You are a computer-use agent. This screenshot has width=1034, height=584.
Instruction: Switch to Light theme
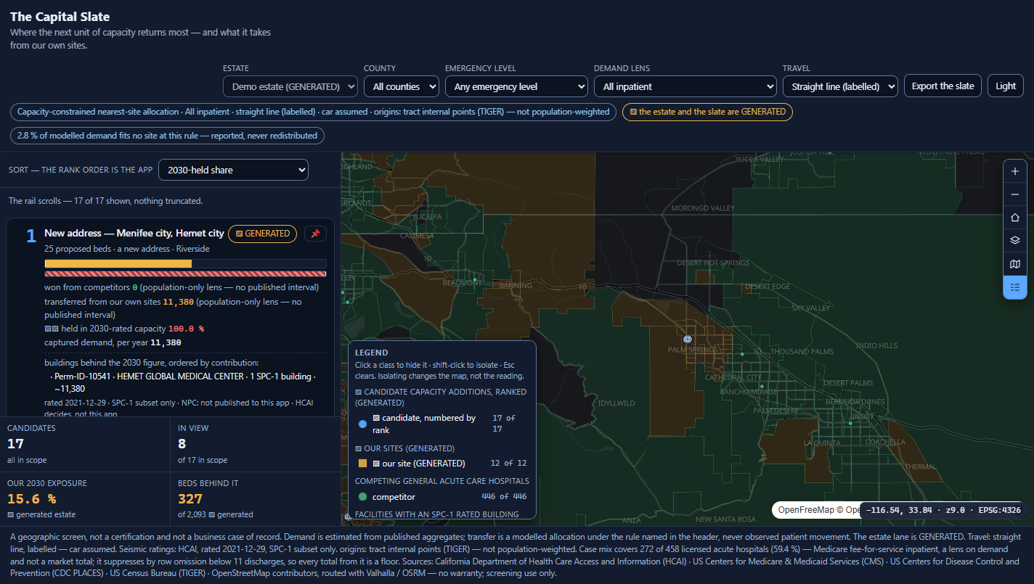(1006, 86)
